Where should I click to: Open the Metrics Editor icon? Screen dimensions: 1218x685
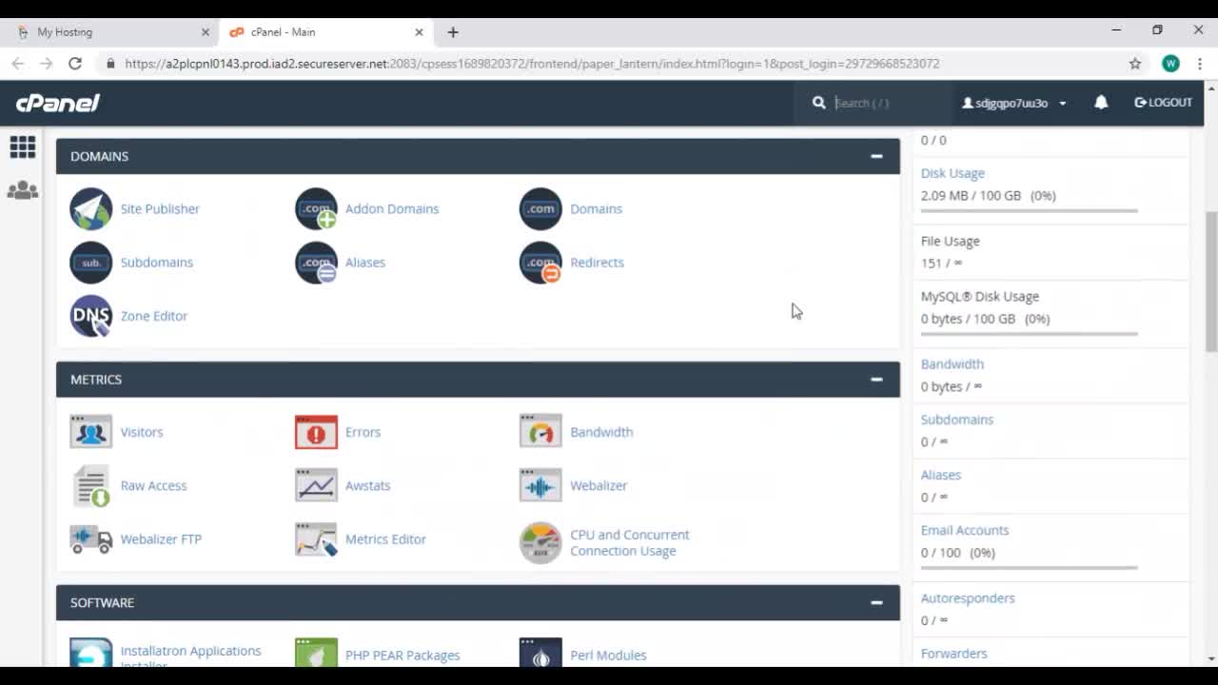pyautogui.click(x=316, y=538)
